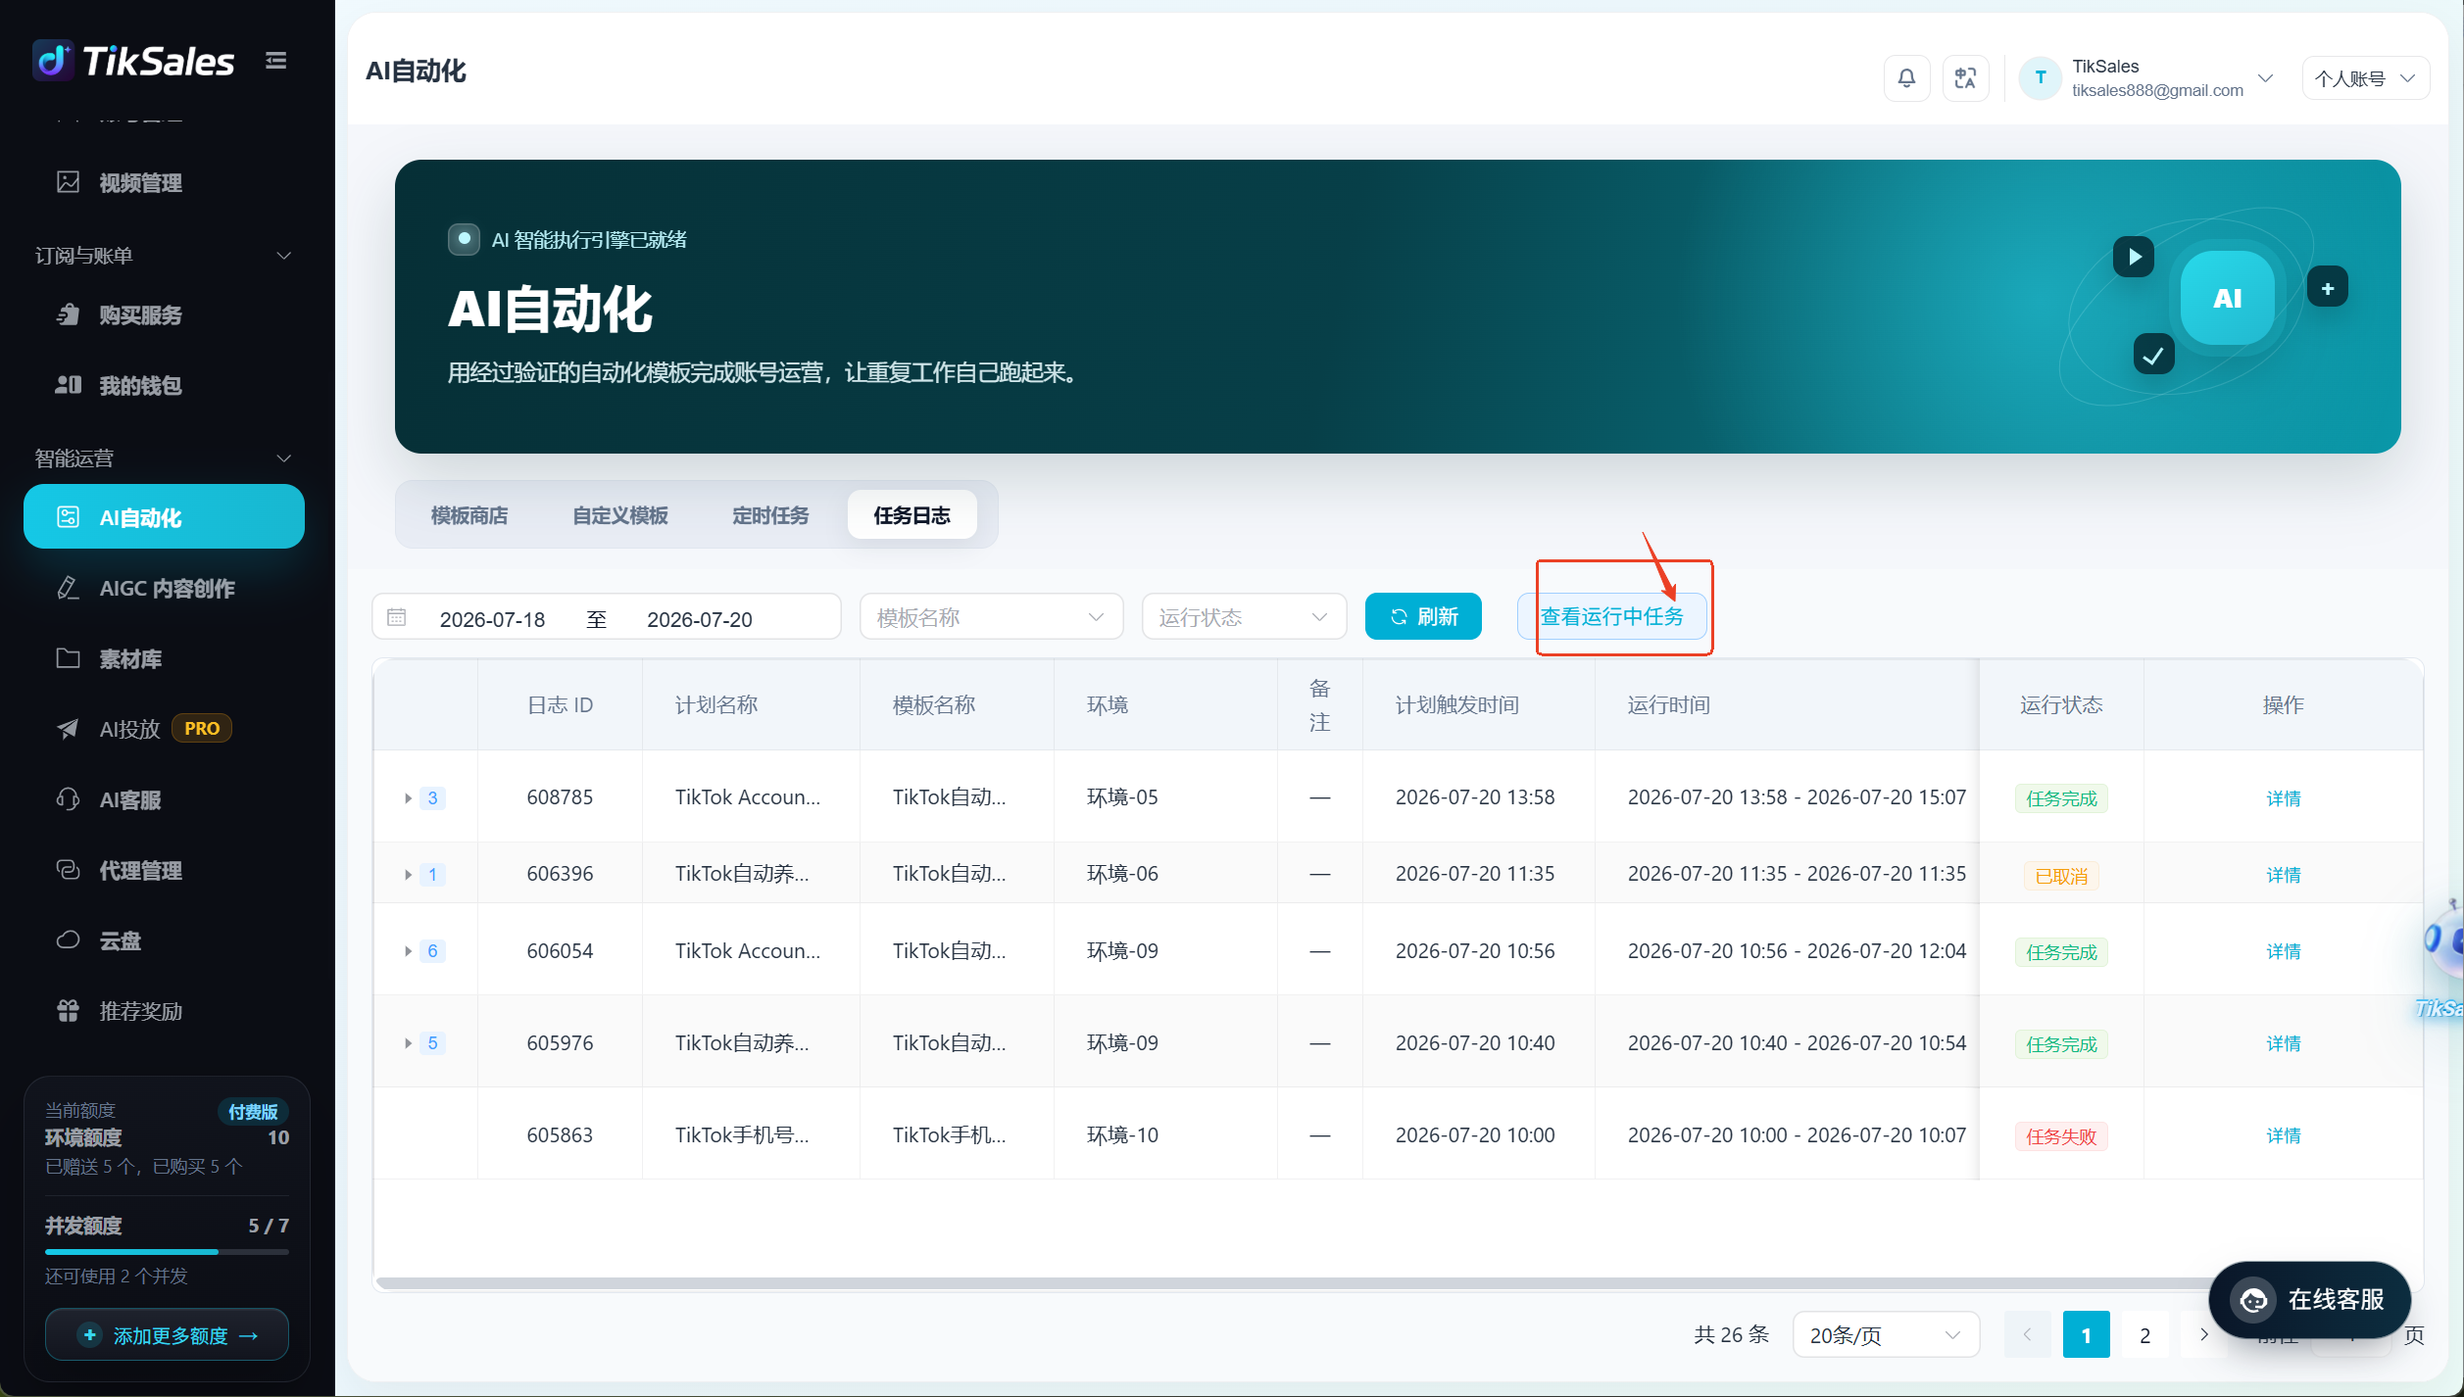This screenshot has width=2464, height=1397.
Task: Click 并发额度 progress bar
Action: pyautogui.click(x=167, y=1252)
